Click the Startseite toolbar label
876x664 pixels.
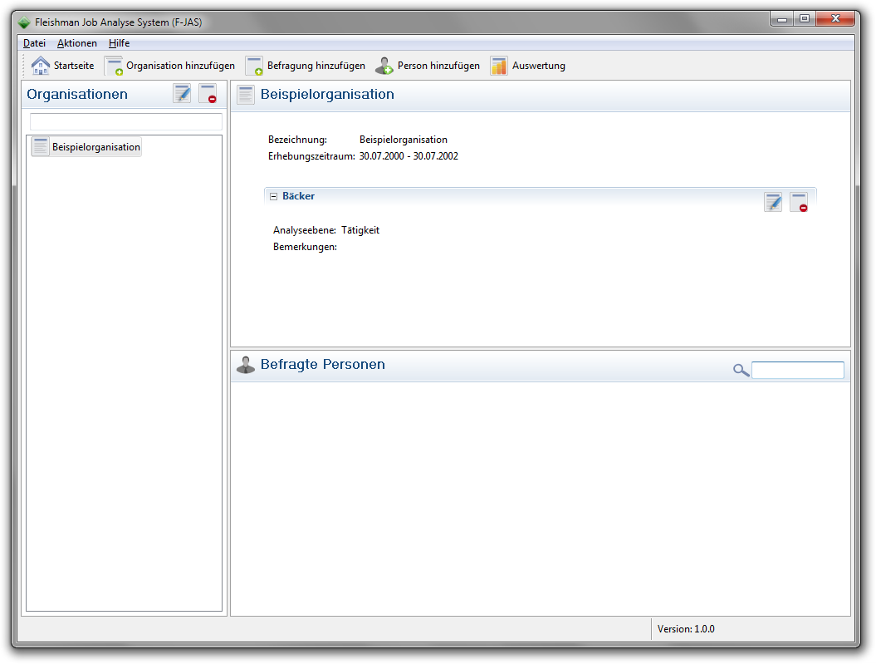pyautogui.click(x=74, y=66)
